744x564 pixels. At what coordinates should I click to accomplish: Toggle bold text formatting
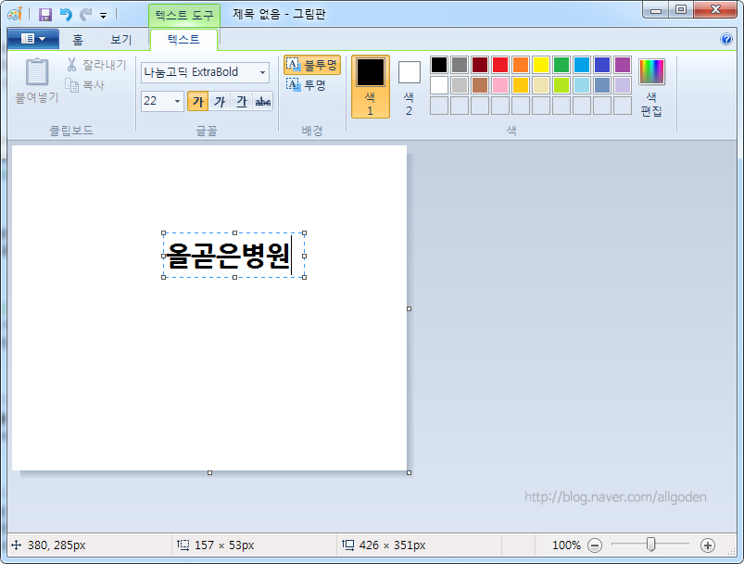coord(197,101)
